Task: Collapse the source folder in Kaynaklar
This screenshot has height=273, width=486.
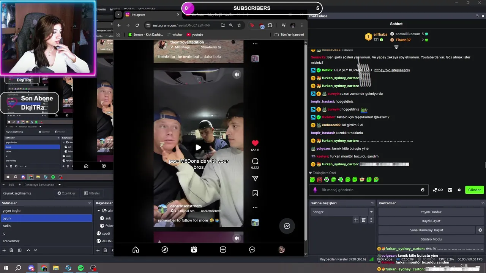Action: [x=99, y=210]
